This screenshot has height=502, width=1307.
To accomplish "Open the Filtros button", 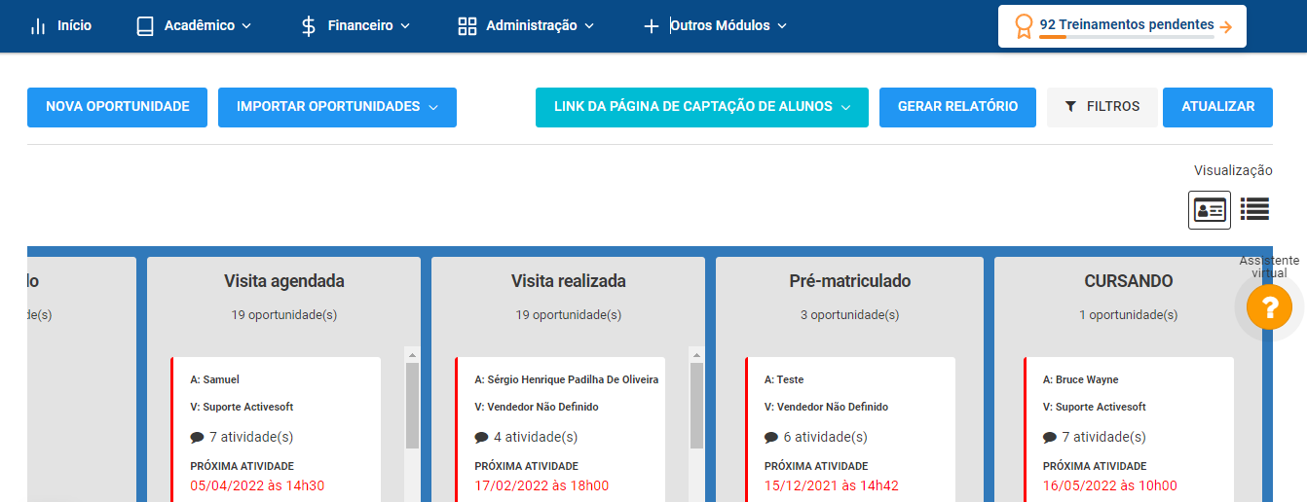I will (1102, 107).
